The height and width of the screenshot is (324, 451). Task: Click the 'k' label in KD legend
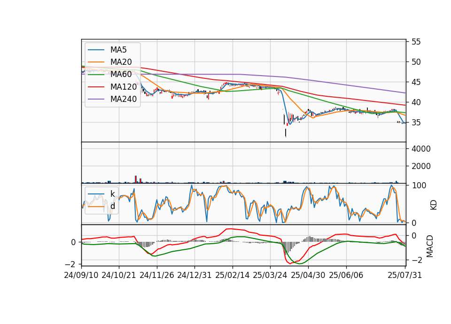click(x=112, y=194)
